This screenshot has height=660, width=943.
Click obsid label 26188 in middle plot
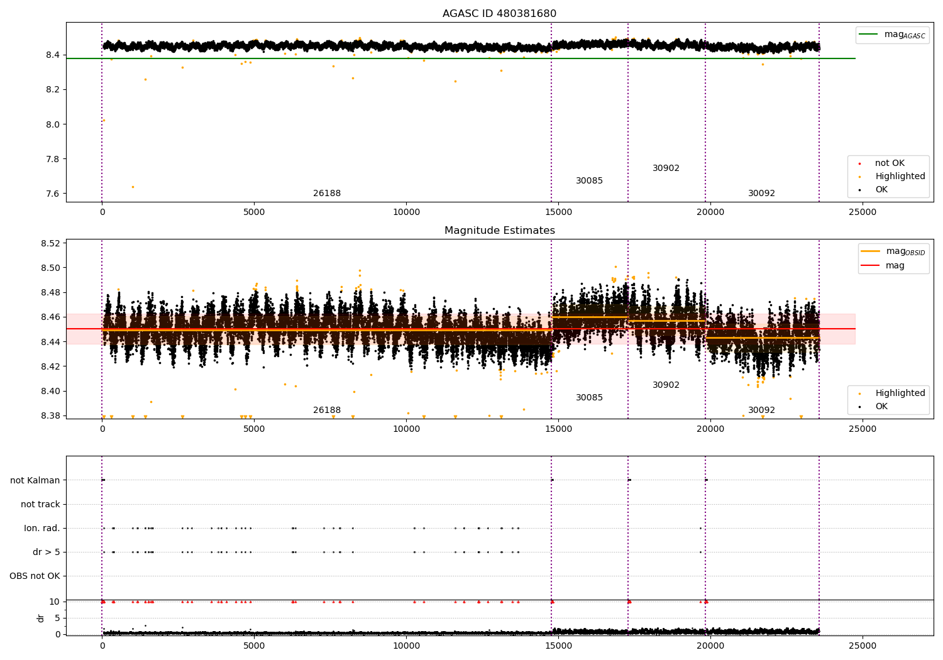327,410
